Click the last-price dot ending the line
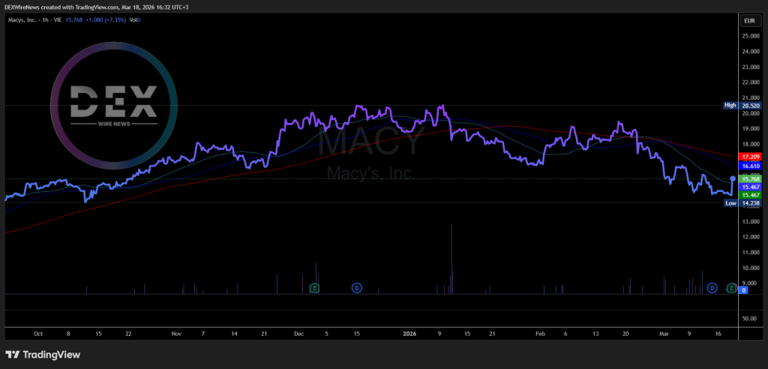 coord(733,178)
